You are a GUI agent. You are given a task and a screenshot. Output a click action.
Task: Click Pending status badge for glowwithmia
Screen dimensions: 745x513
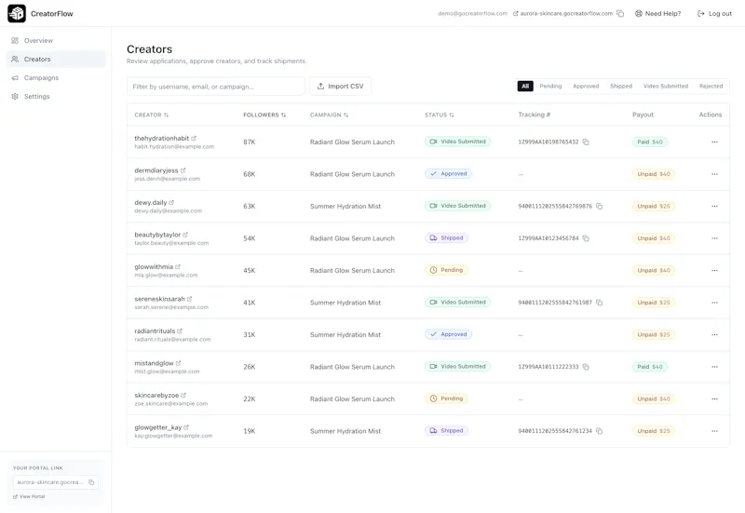point(446,270)
